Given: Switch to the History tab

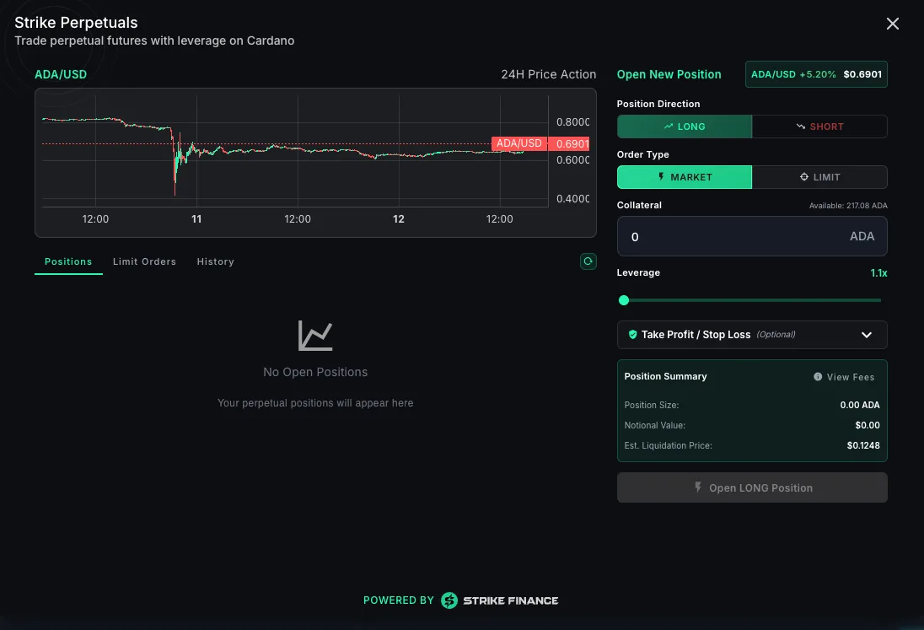Looking at the screenshot, I should click(x=215, y=261).
